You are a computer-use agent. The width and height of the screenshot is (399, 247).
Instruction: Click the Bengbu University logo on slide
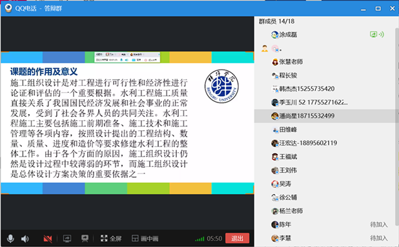click(221, 86)
